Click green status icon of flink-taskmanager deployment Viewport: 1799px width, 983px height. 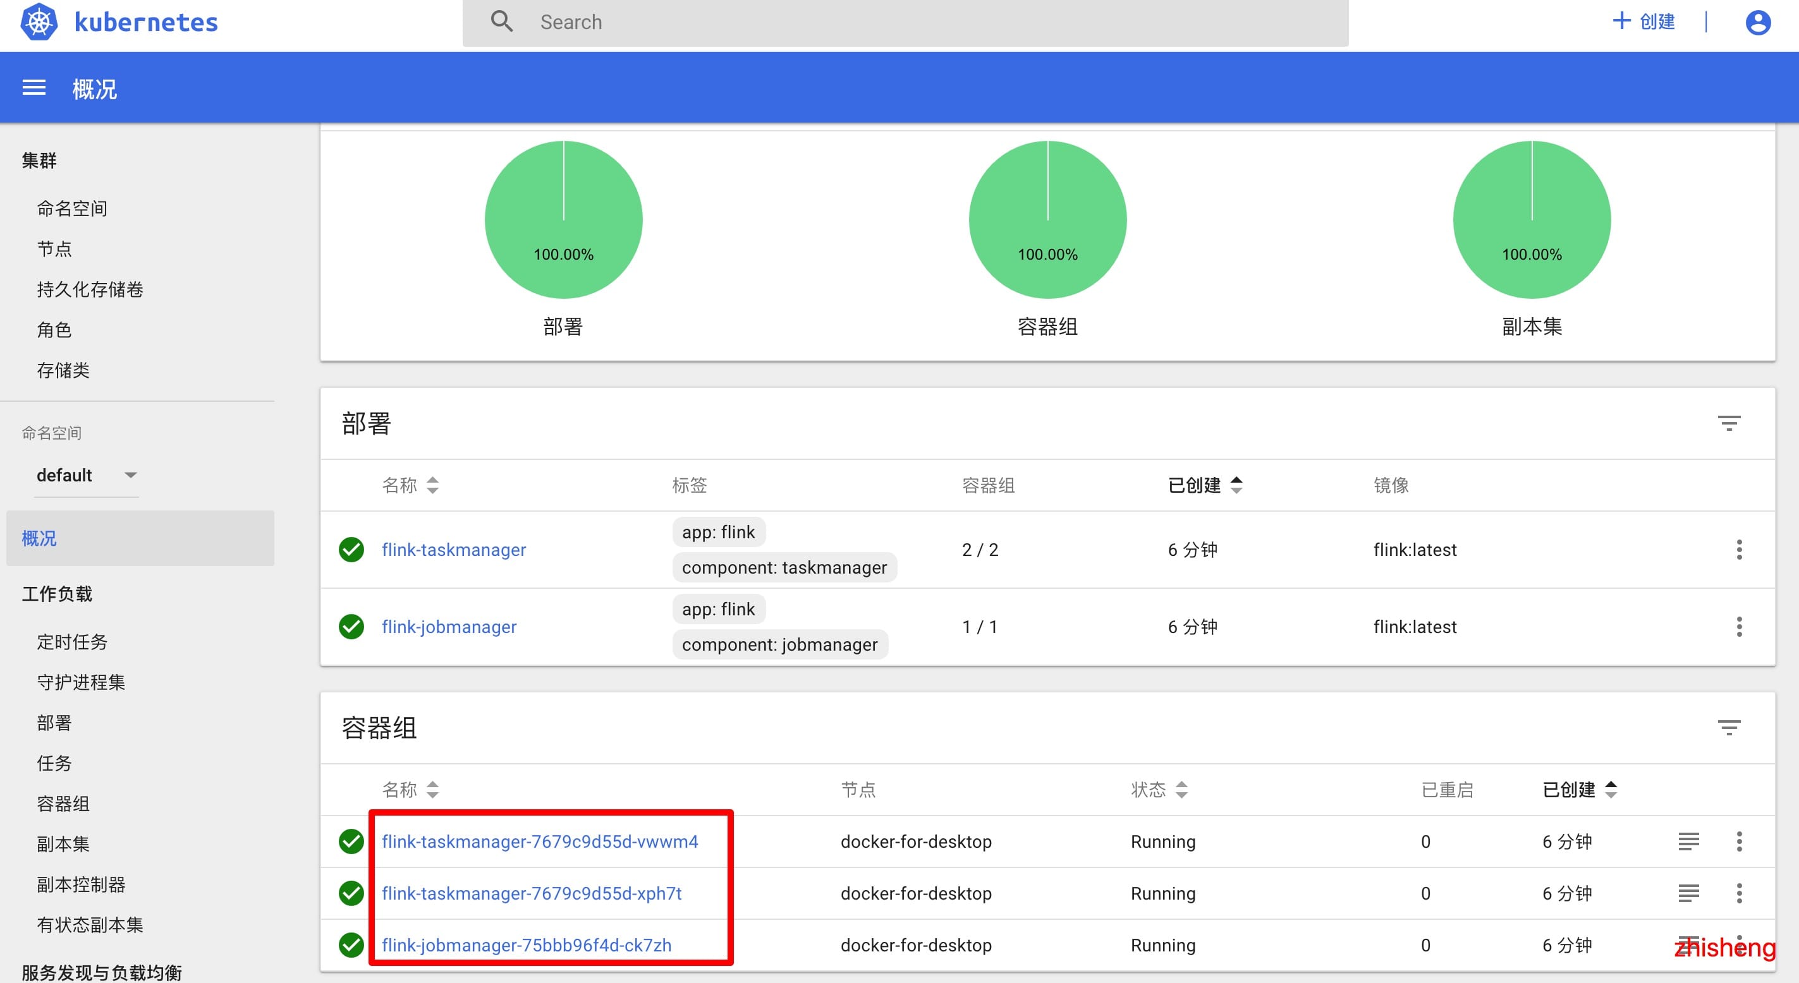pyautogui.click(x=351, y=550)
